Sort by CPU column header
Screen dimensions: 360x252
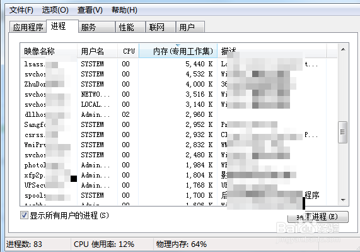click(x=128, y=51)
